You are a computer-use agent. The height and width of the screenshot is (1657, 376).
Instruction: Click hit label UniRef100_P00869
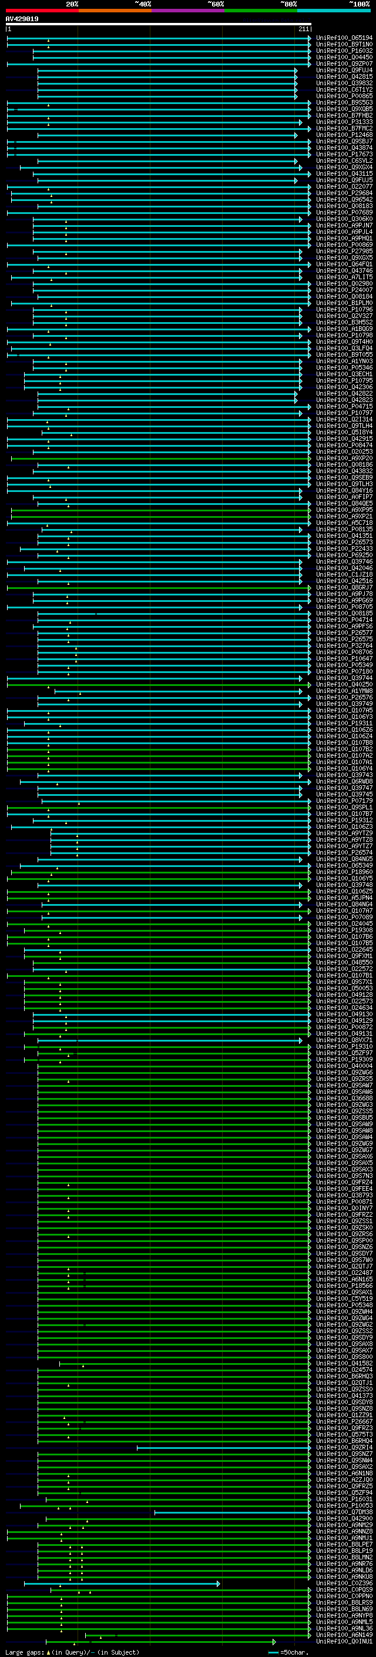pos(344,245)
